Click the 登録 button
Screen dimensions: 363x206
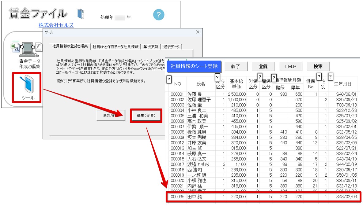click(x=263, y=67)
